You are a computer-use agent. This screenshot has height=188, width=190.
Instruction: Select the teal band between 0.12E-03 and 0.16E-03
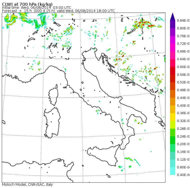(172, 156)
